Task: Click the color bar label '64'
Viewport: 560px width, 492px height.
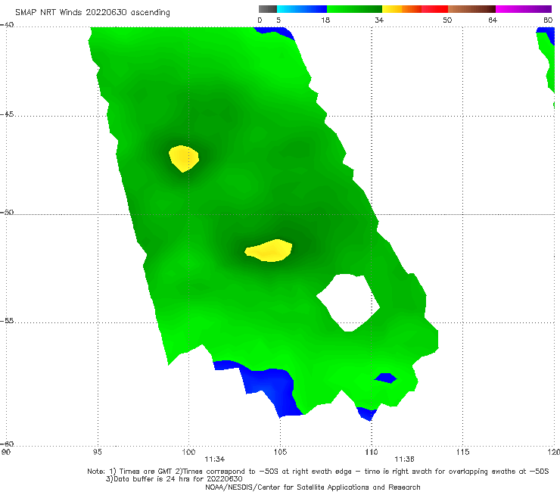Action: (493, 20)
